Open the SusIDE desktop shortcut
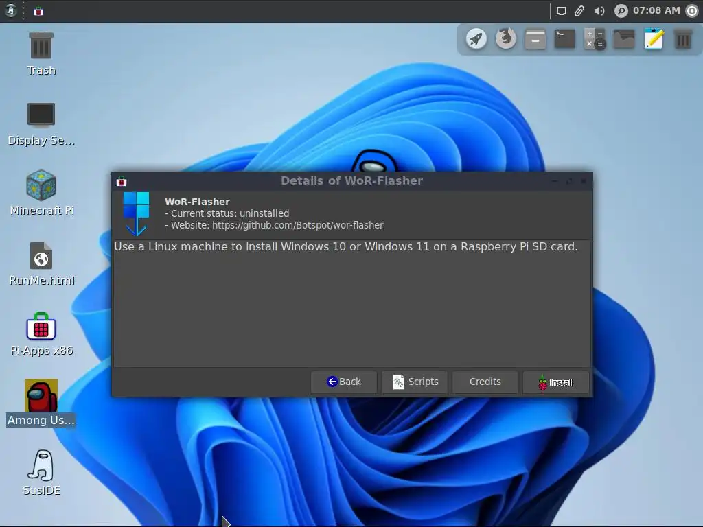Screen dimensions: 703x527 [x=41, y=473]
